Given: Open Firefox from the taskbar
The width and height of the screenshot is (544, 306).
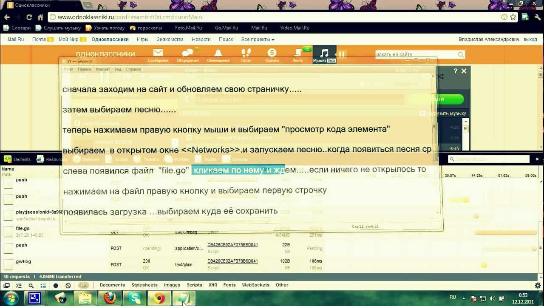Looking at the screenshot, I should (x=110, y=298).
